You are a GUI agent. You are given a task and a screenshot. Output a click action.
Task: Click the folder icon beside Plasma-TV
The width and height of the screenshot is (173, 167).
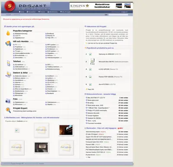pos(46,36)
